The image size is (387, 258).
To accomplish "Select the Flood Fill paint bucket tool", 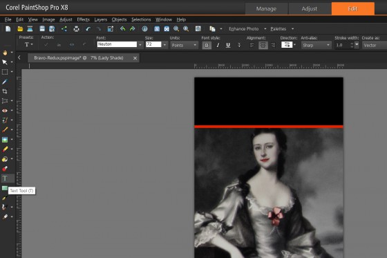I will click(x=5, y=159).
